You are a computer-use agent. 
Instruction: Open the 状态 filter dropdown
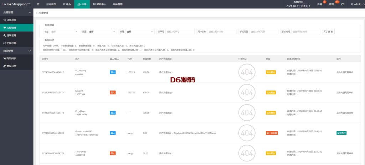coord(65,32)
